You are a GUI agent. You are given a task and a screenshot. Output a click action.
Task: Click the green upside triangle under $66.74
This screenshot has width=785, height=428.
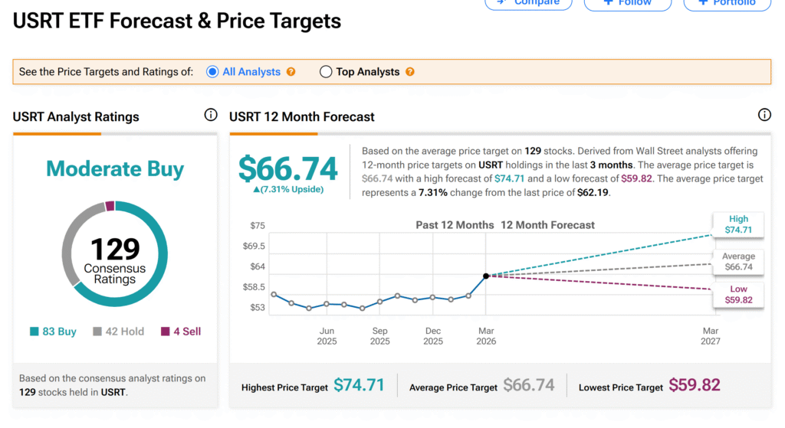pyautogui.click(x=256, y=190)
